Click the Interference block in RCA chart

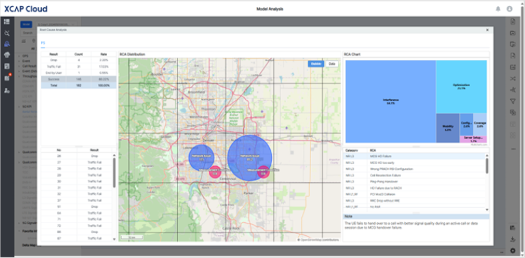(x=391, y=102)
